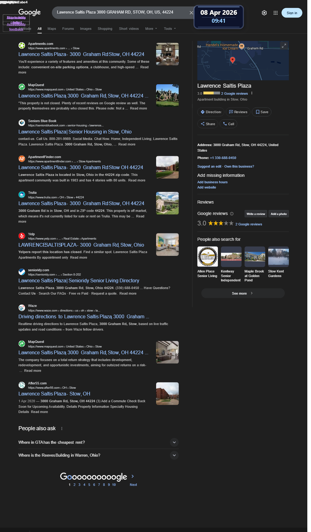Open Waze Driving directions result
Image resolution: width=311 pixels, height=532 pixels.
(84, 316)
